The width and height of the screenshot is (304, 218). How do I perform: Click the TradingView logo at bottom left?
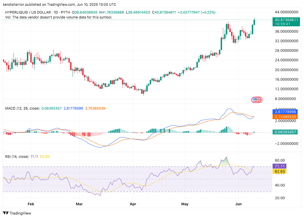point(17,213)
